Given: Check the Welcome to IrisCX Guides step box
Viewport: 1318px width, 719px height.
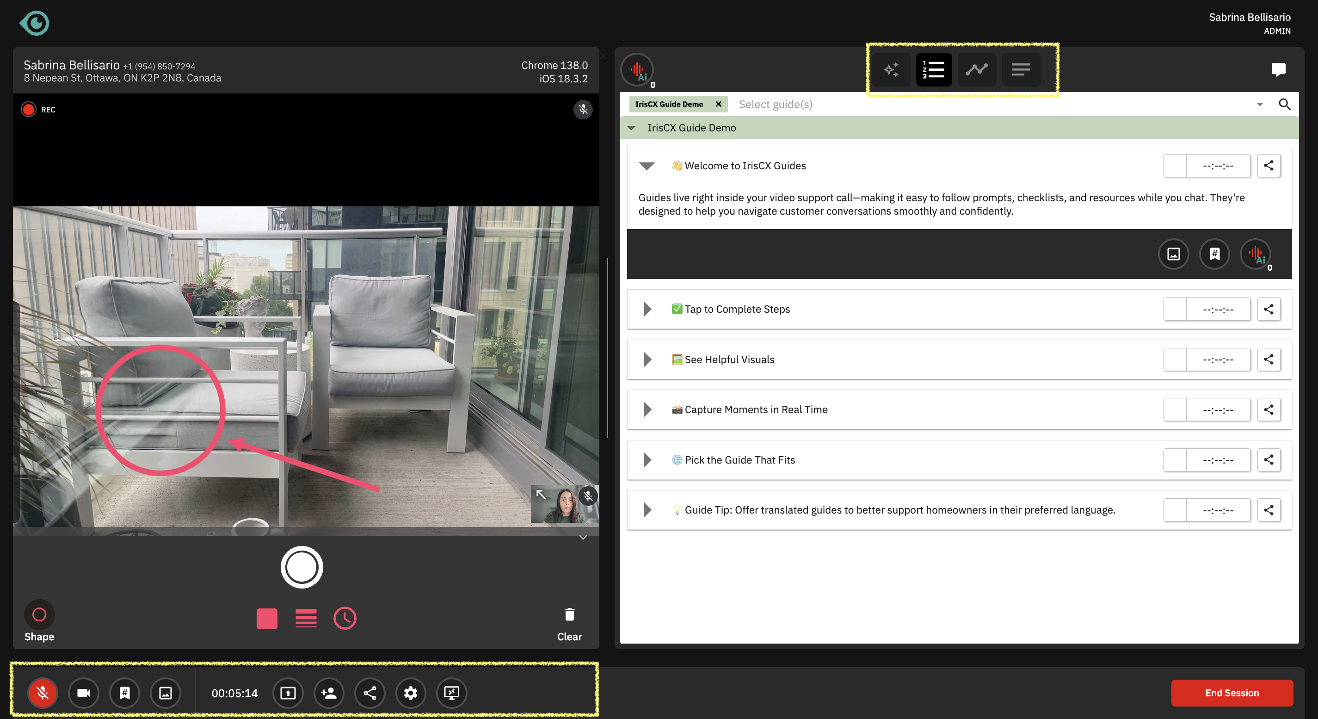Looking at the screenshot, I should 1175,166.
